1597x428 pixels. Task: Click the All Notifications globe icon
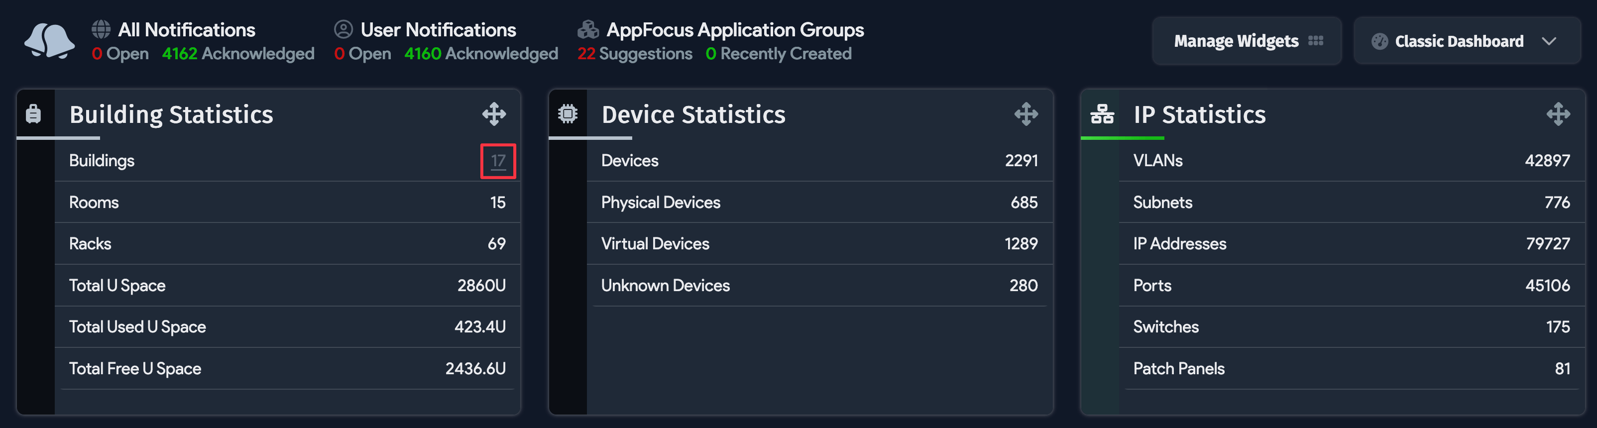pyautogui.click(x=101, y=29)
